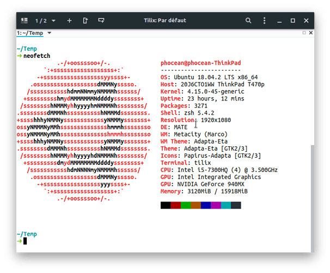Click the terminal cursor at bottom prompt
Viewport: 330px width, 273px height.
pos(25,241)
